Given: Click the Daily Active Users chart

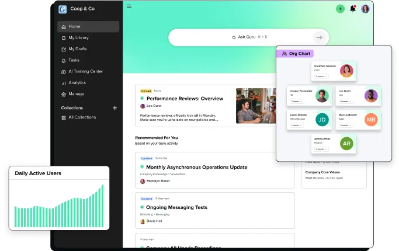Looking at the screenshot, I should pyautogui.click(x=59, y=205).
